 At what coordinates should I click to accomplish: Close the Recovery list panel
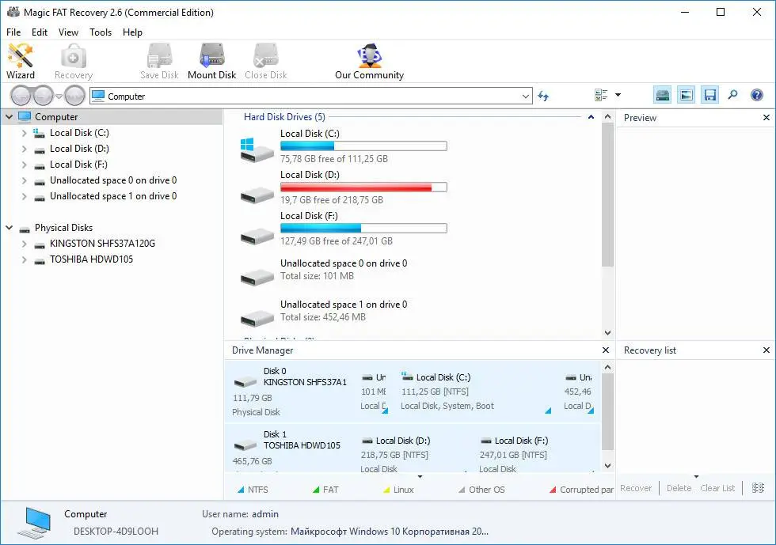tap(766, 350)
